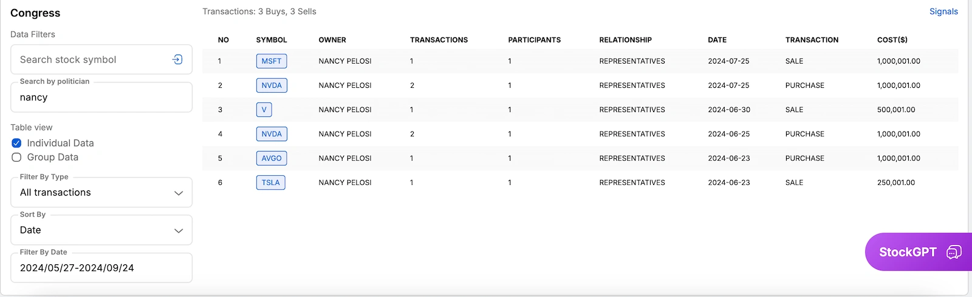Expand the Filter By Type dropdown

coord(101,193)
